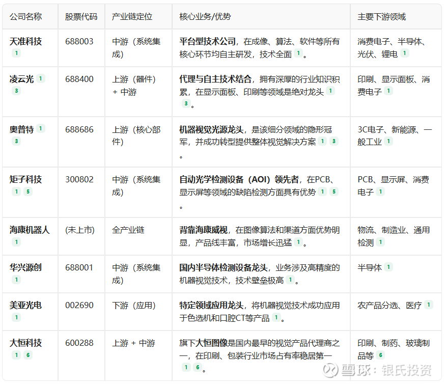Click the company name 大恒科技
Screen dimensions: 445x384
(x=26, y=343)
